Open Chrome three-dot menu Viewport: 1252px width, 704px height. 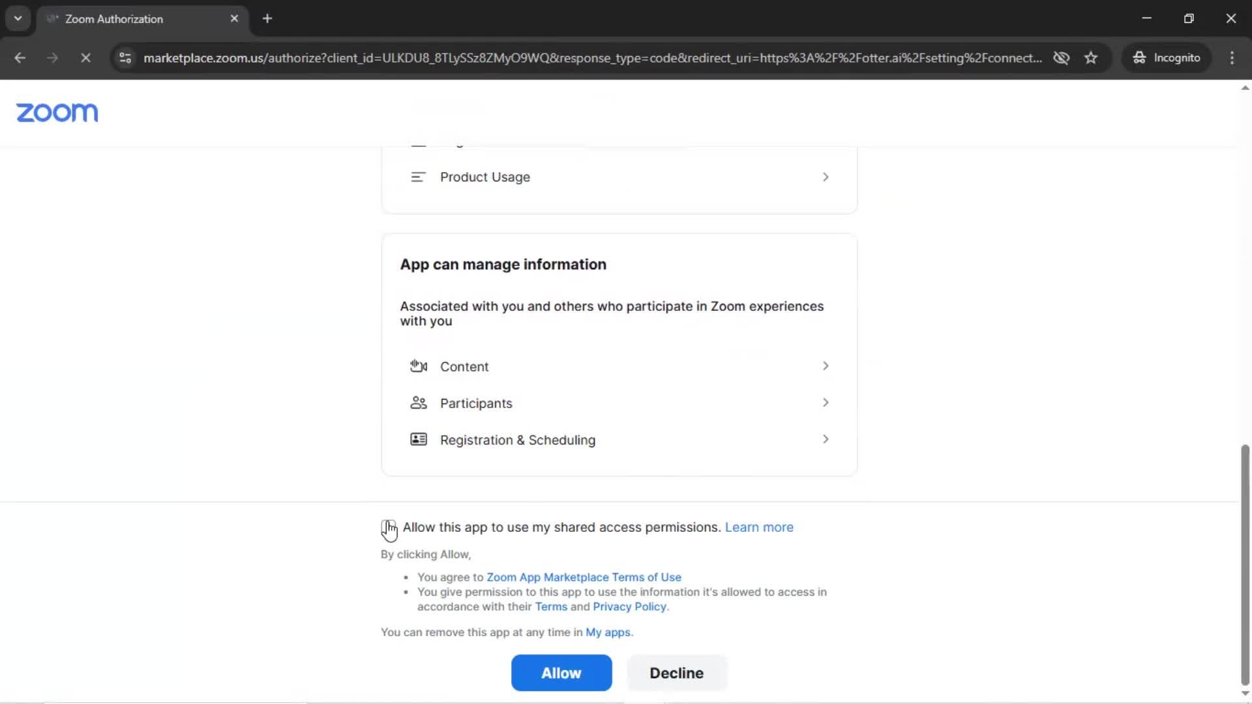coord(1232,58)
